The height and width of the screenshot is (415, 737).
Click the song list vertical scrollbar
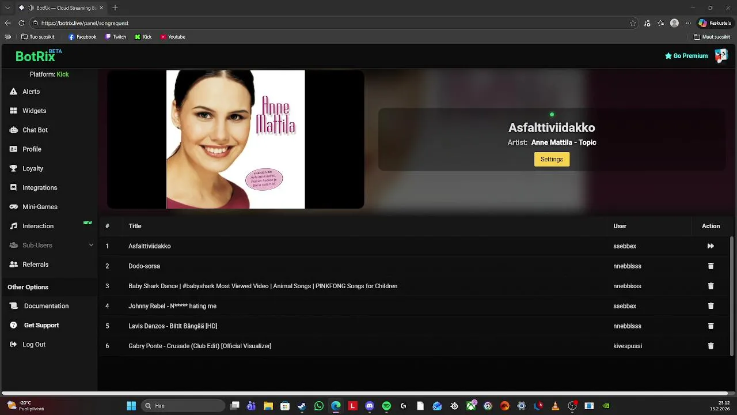click(732, 295)
